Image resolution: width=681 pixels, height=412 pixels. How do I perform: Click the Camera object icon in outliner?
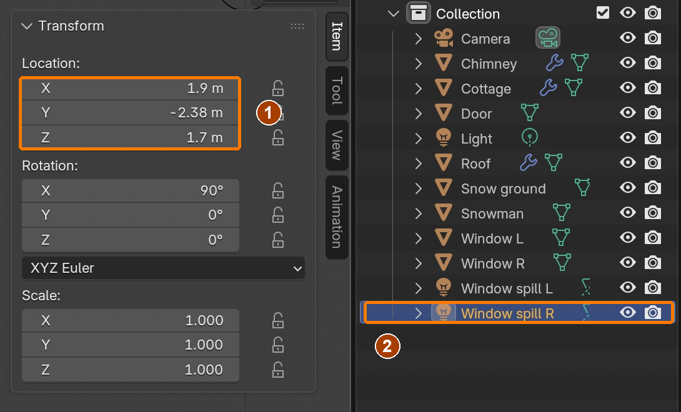[444, 38]
